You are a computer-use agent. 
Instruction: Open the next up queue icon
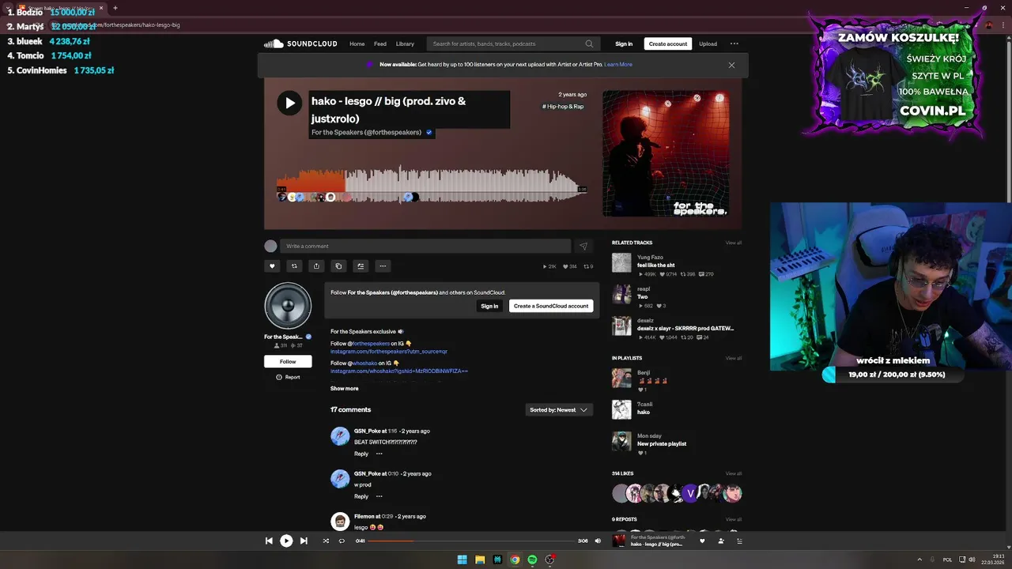point(740,541)
